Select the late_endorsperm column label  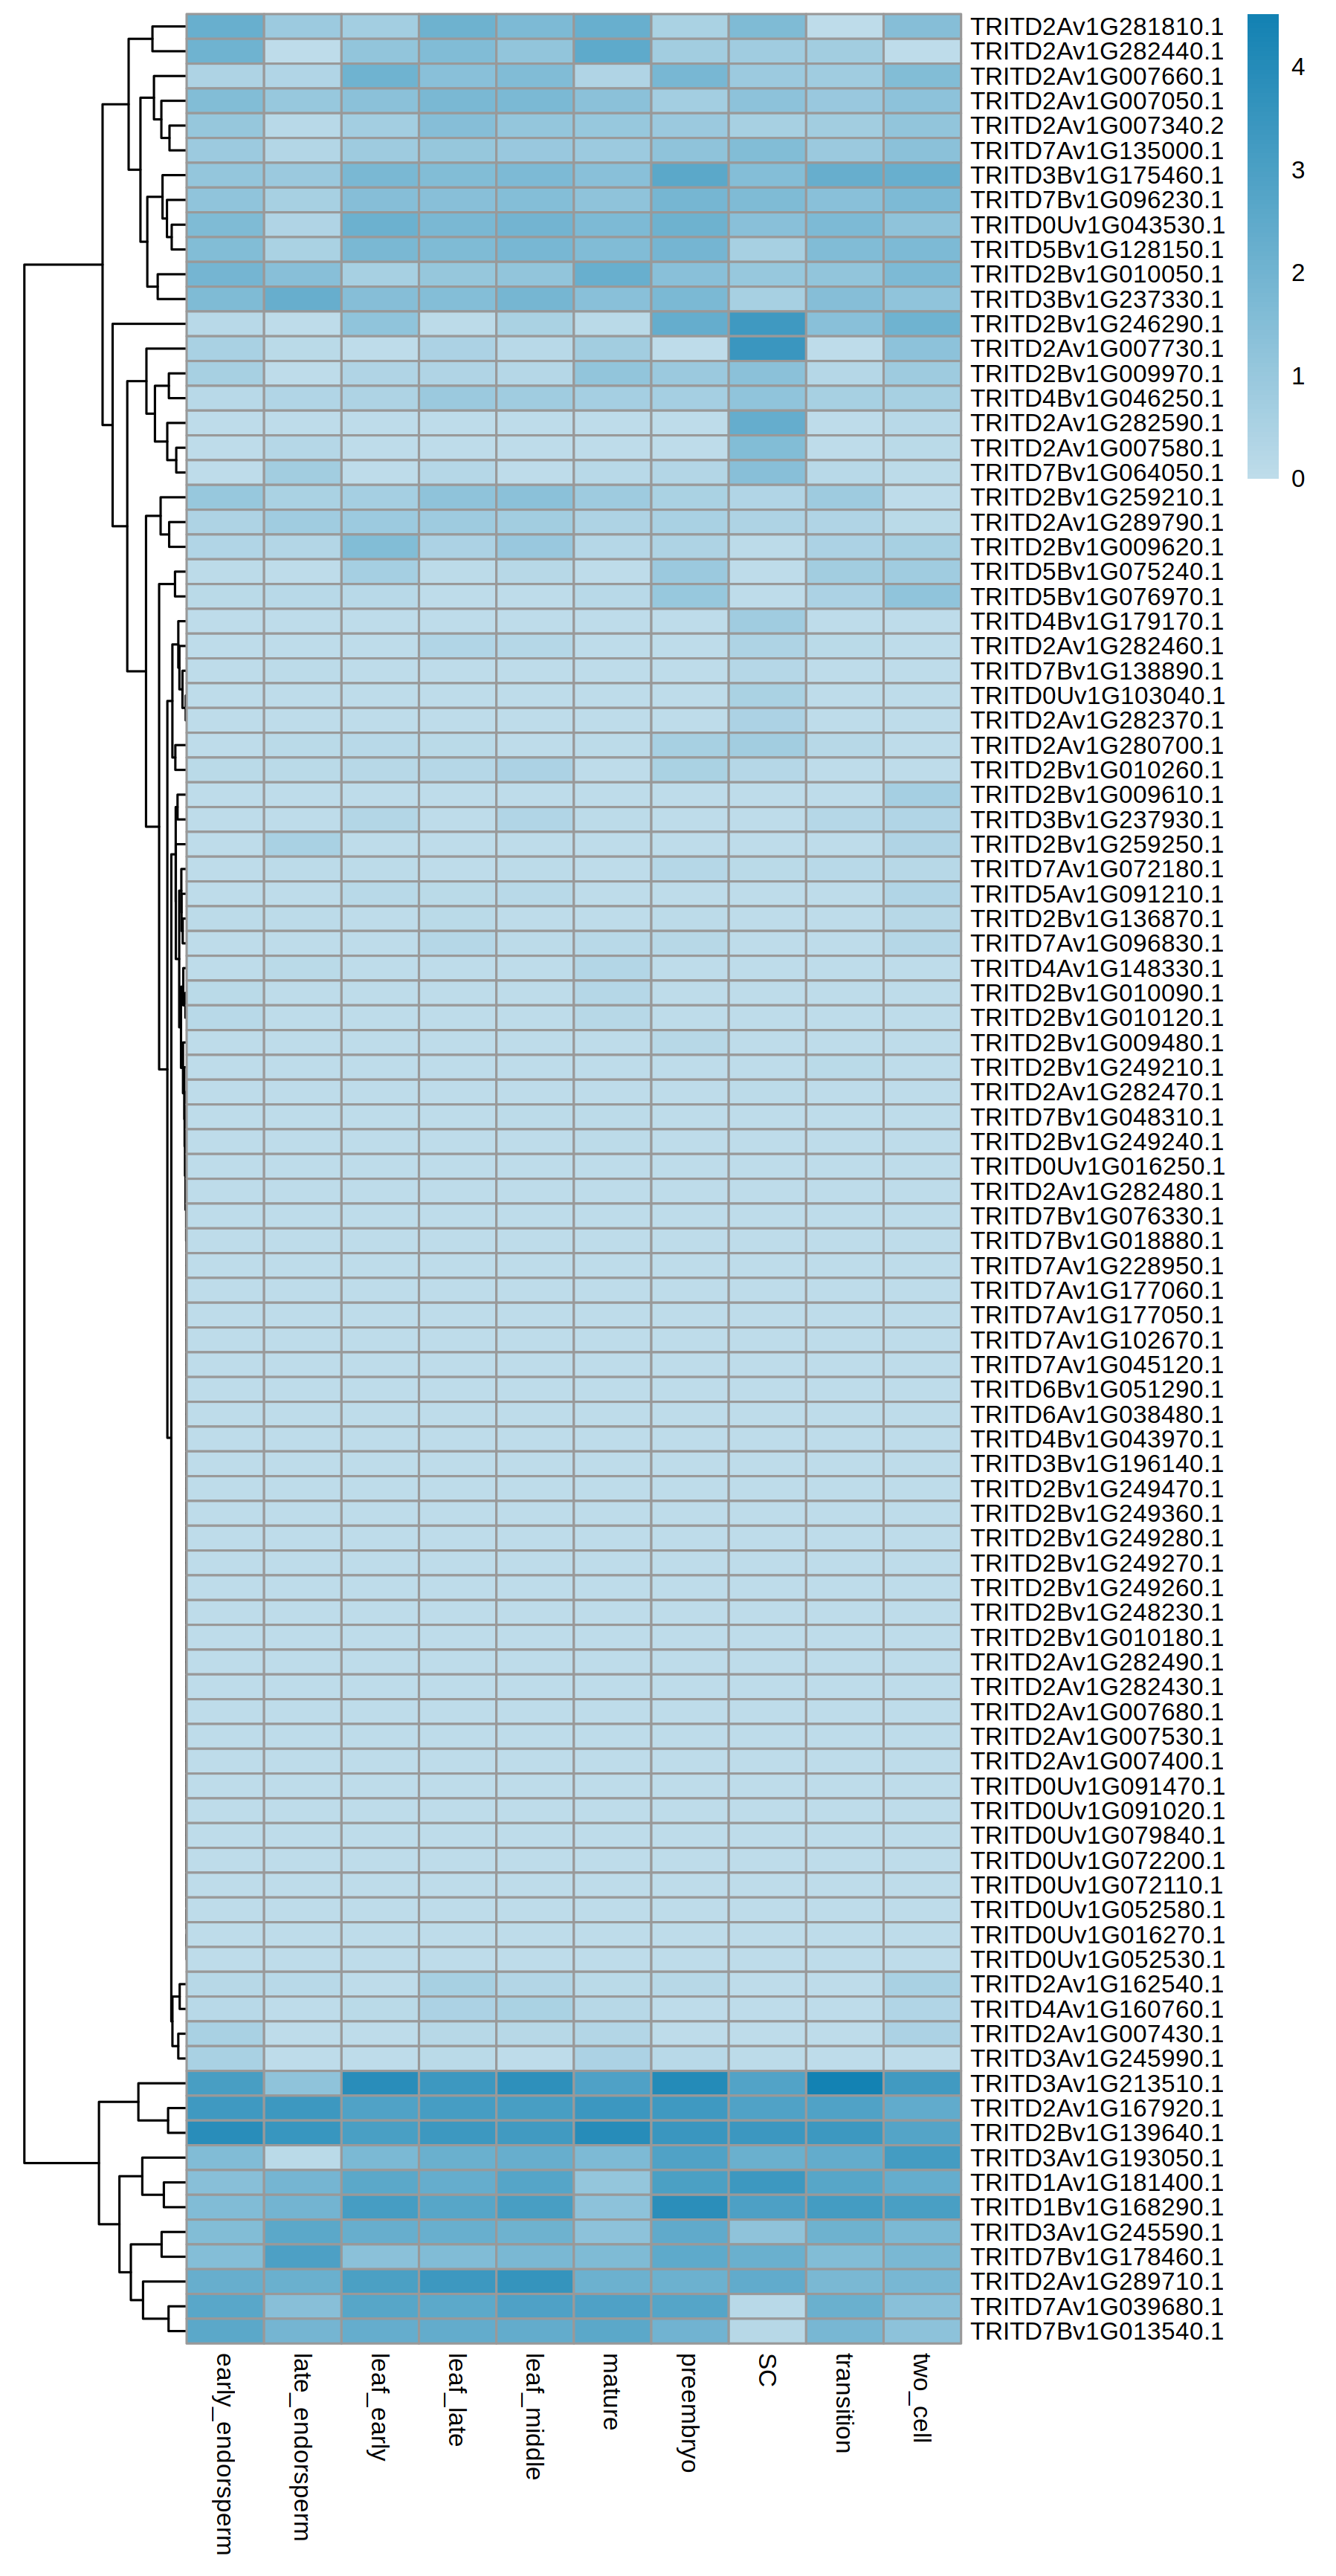pos(302,2445)
